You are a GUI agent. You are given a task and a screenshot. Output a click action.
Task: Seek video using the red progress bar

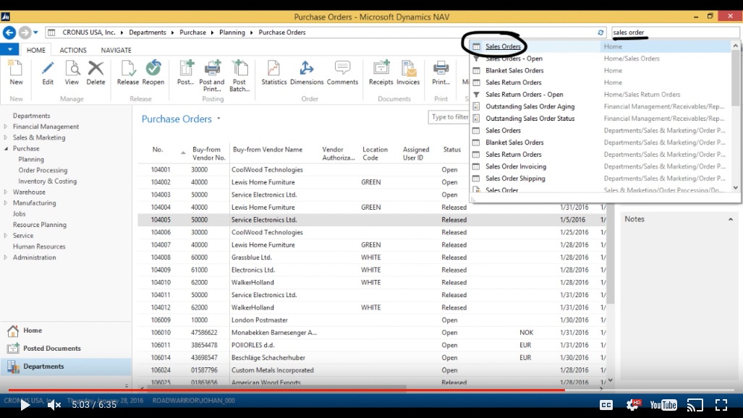372,390
